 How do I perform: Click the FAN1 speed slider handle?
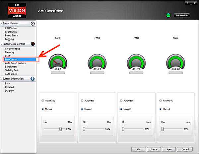(x=84, y=129)
